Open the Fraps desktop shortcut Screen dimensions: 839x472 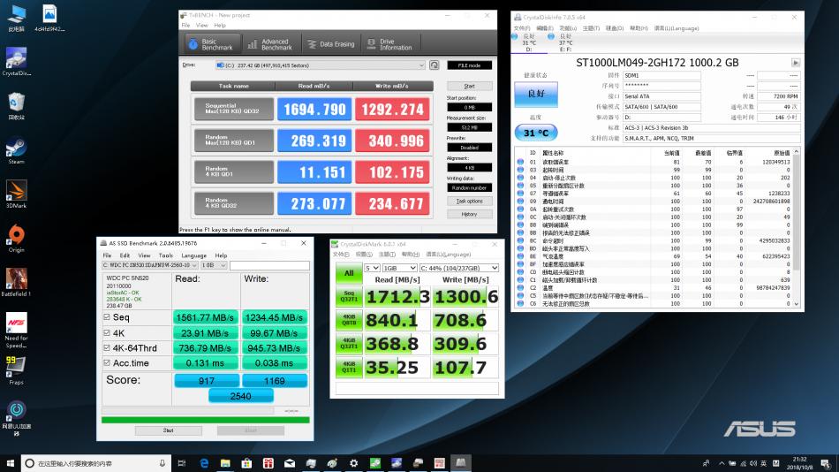pos(16,369)
